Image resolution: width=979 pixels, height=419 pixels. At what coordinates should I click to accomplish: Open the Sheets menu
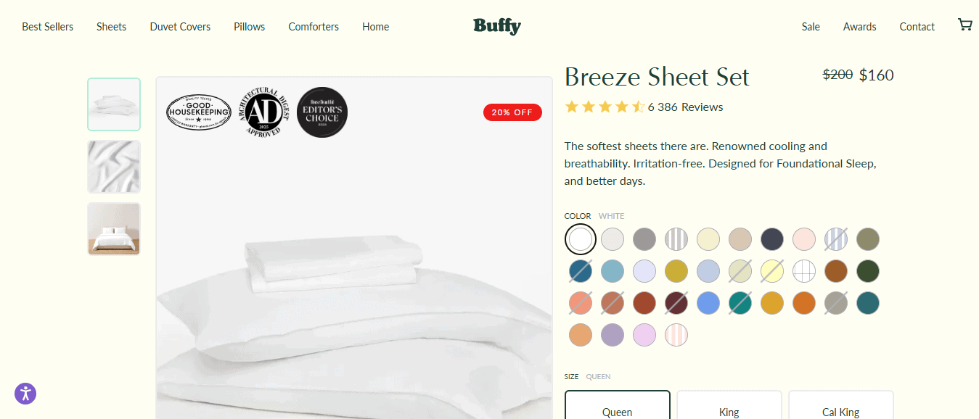click(x=111, y=27)
